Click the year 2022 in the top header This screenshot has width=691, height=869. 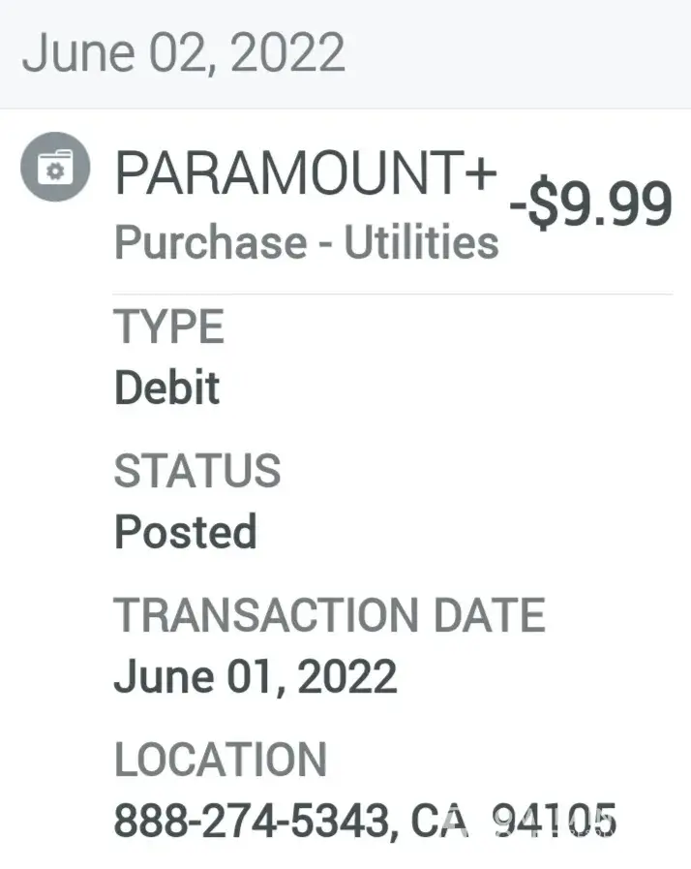tap(286, 52)
